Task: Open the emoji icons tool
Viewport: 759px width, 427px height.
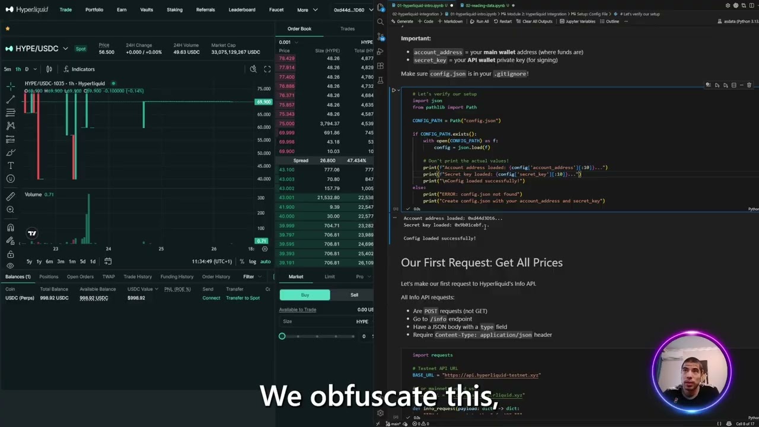Action: (x=10, y=179)
